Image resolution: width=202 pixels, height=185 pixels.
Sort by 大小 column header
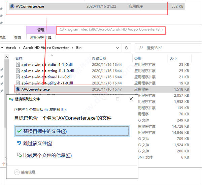173,58
